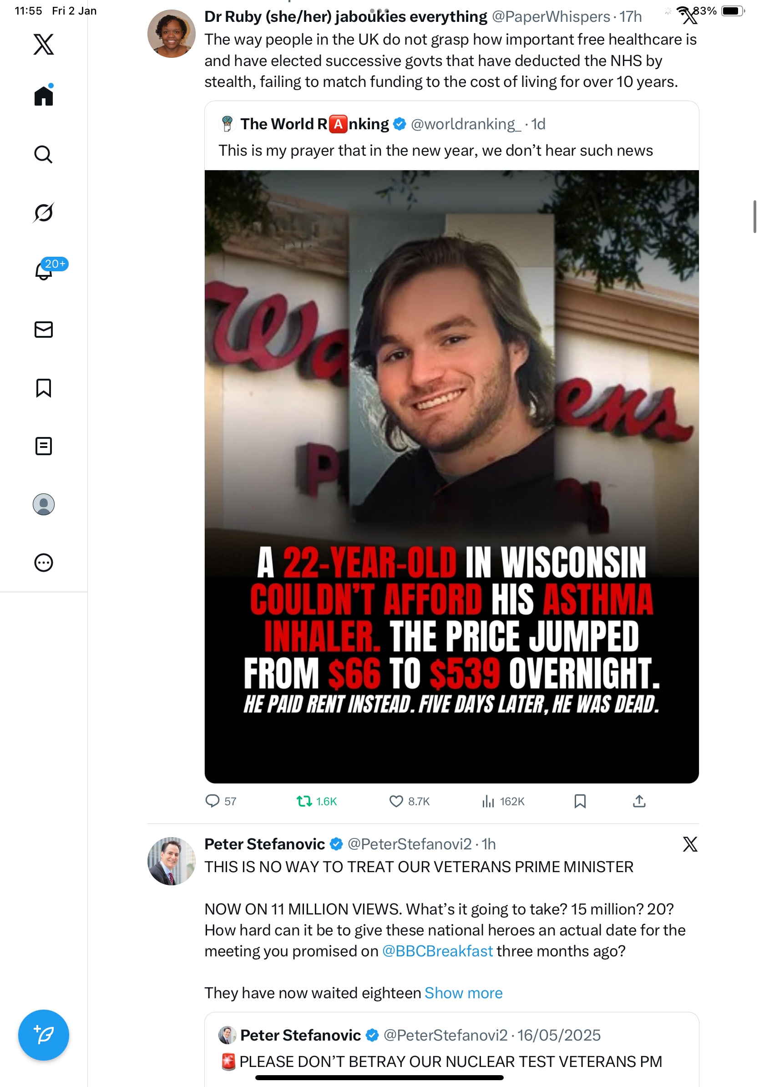Reply to the post with 57 comments
Viewport: 759px width, 1087px height.
click(212, 801)
